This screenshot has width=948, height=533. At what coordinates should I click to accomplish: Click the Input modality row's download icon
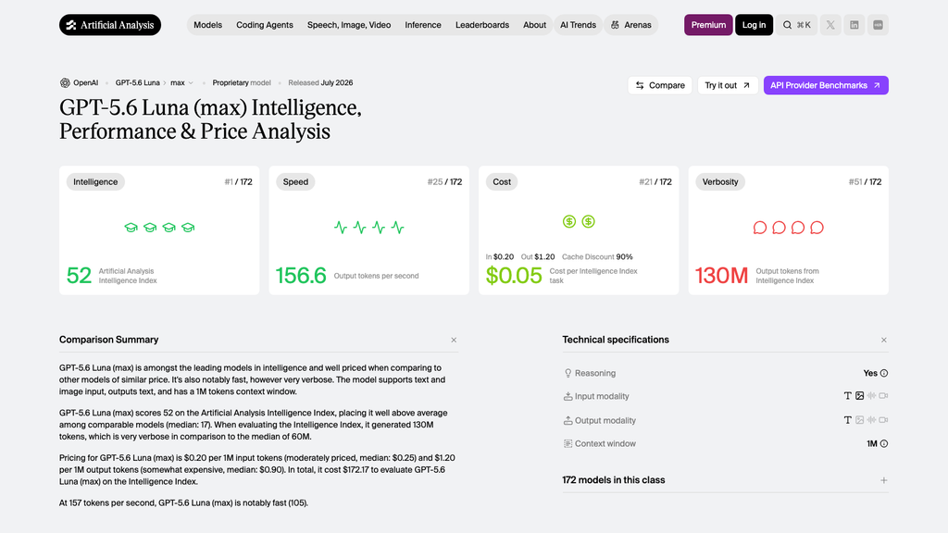coord(568,396)
